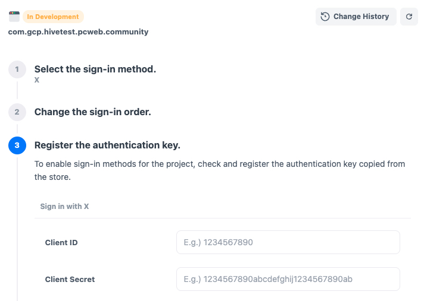Click the In Development status badge
The image size is (424, 301).
tap(52, 17)
